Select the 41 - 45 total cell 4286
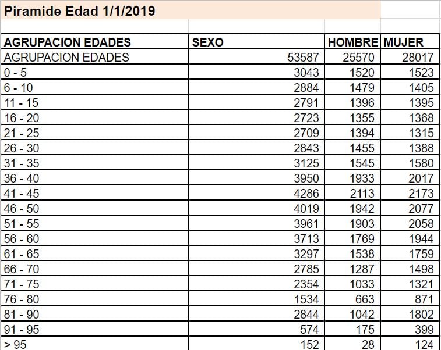This screenshot has width=441, height=350. [x=306, y=194]
